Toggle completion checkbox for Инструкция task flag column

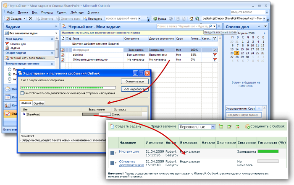click(x=215, y=50)
